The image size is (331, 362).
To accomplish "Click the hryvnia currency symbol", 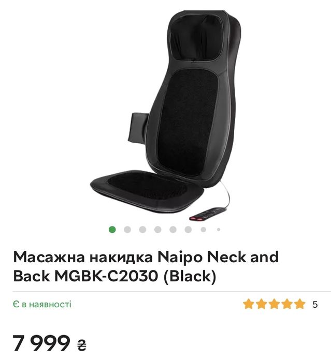I will [x=82, y=345].
